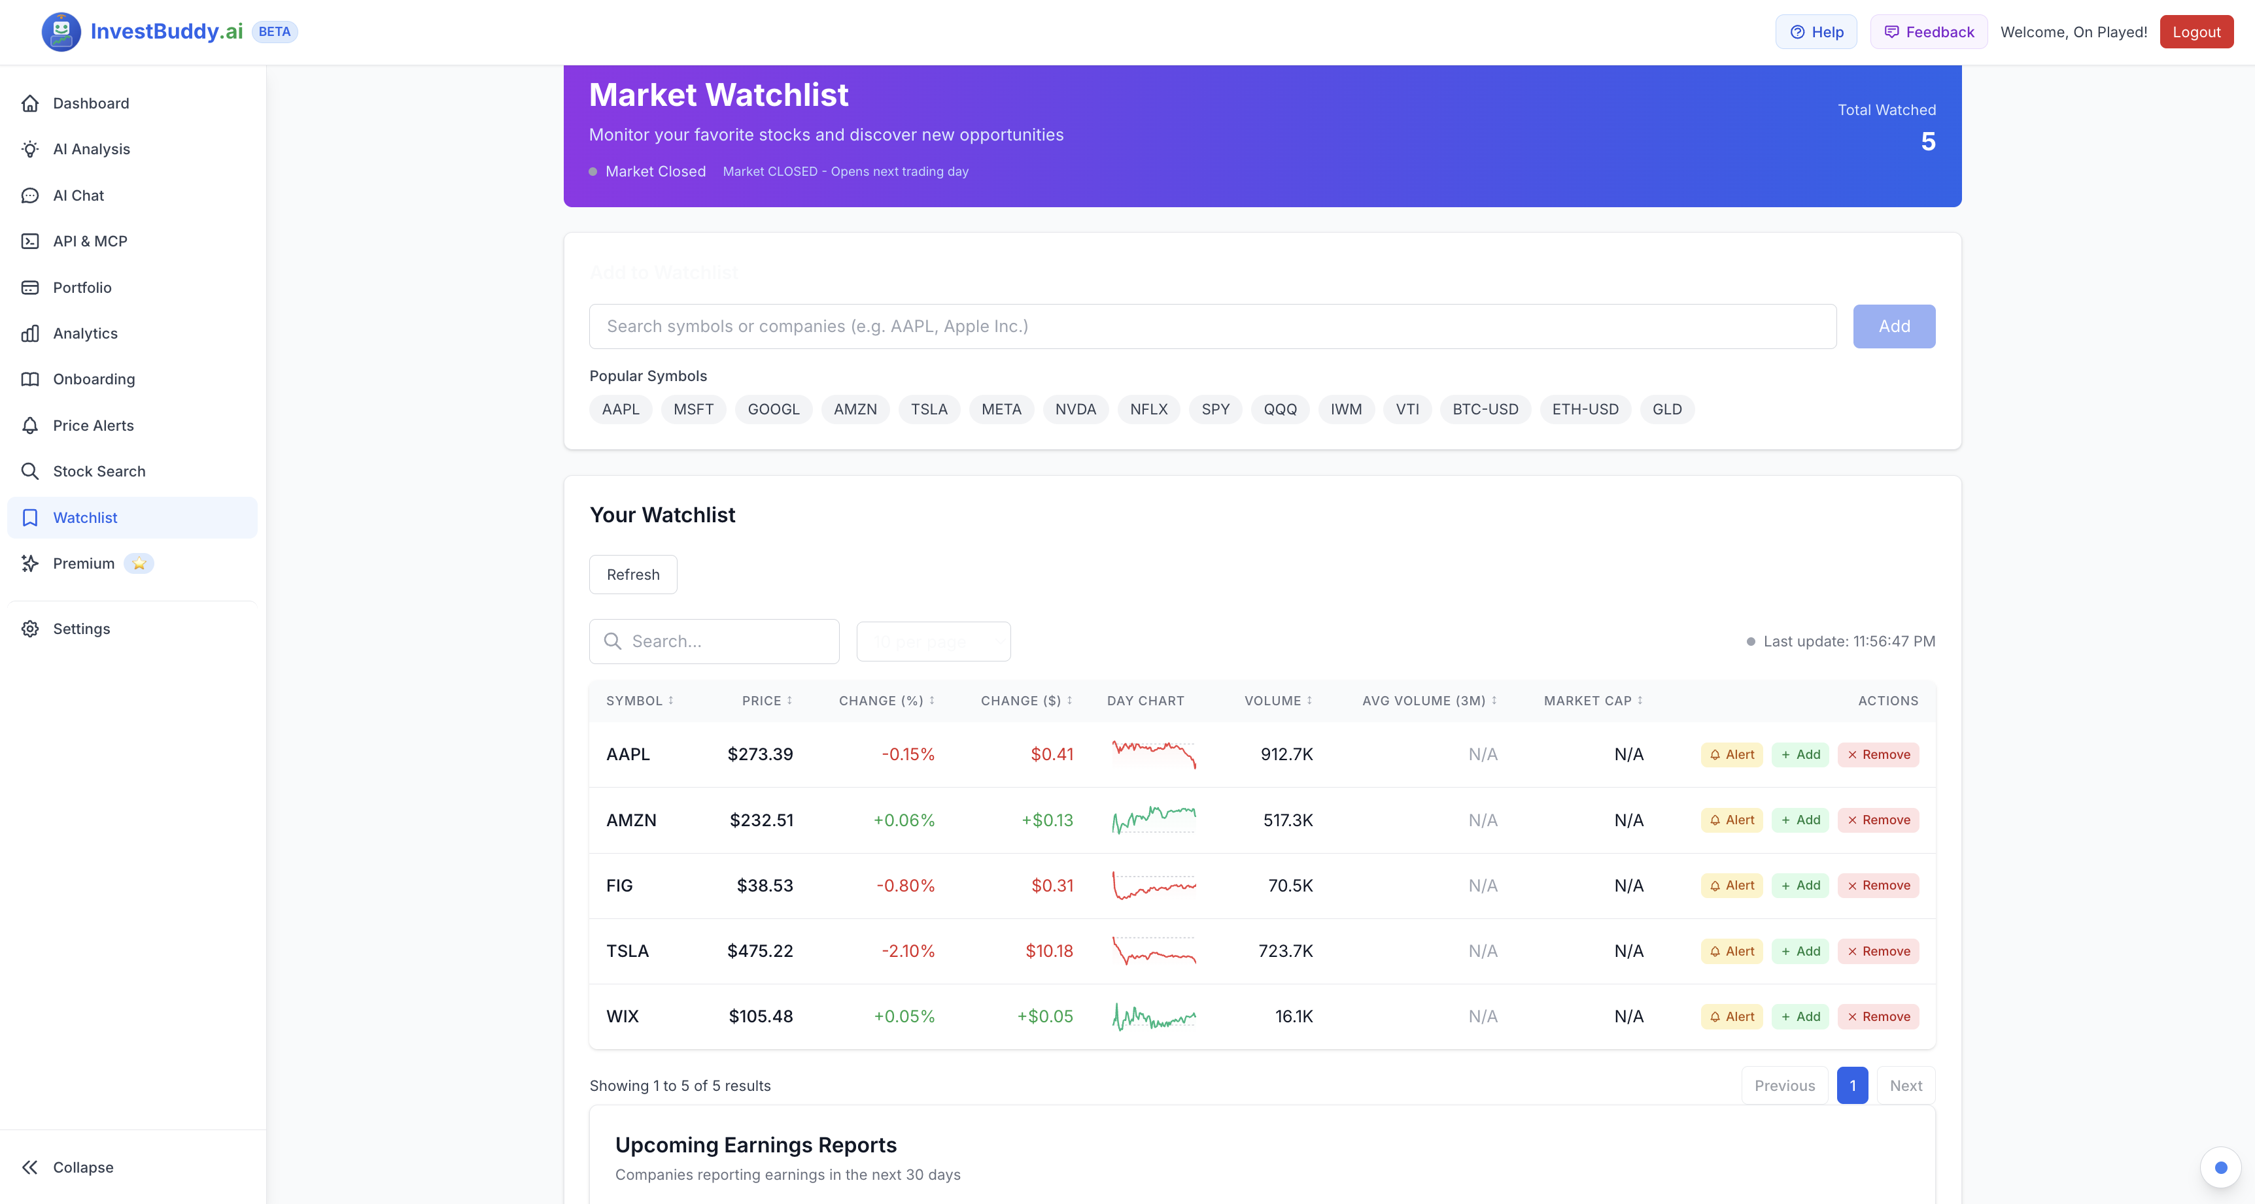Open the floating blue dot widget

pyautogui.click(x=2221, y=1167)
